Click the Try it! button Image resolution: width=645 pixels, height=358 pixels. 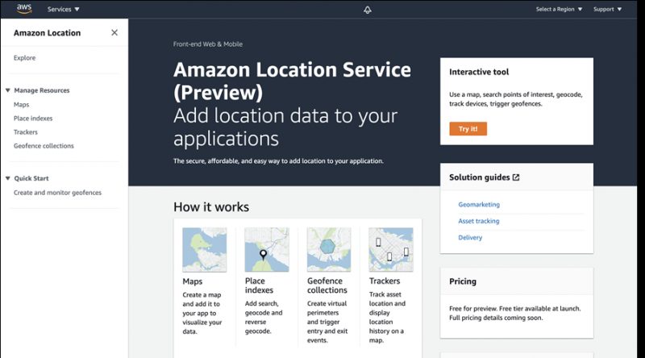click(468, 129)
